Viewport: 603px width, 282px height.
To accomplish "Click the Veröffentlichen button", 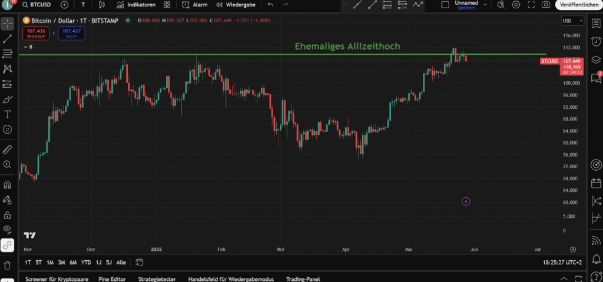I will [x=579, y=5].
